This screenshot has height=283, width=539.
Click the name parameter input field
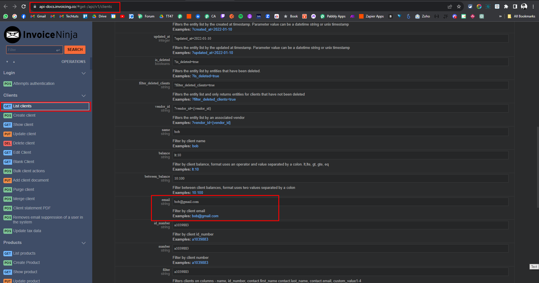(x=340, y=132)
